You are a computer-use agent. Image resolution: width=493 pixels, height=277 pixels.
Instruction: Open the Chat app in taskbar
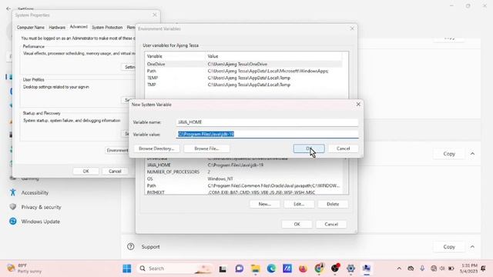tap(240, 269)
